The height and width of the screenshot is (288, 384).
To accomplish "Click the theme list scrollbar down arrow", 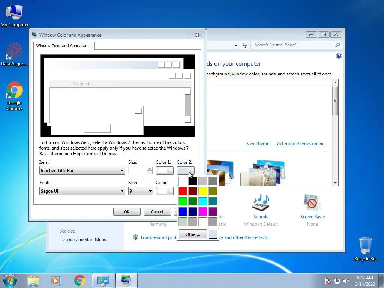I will coord(335,183).
